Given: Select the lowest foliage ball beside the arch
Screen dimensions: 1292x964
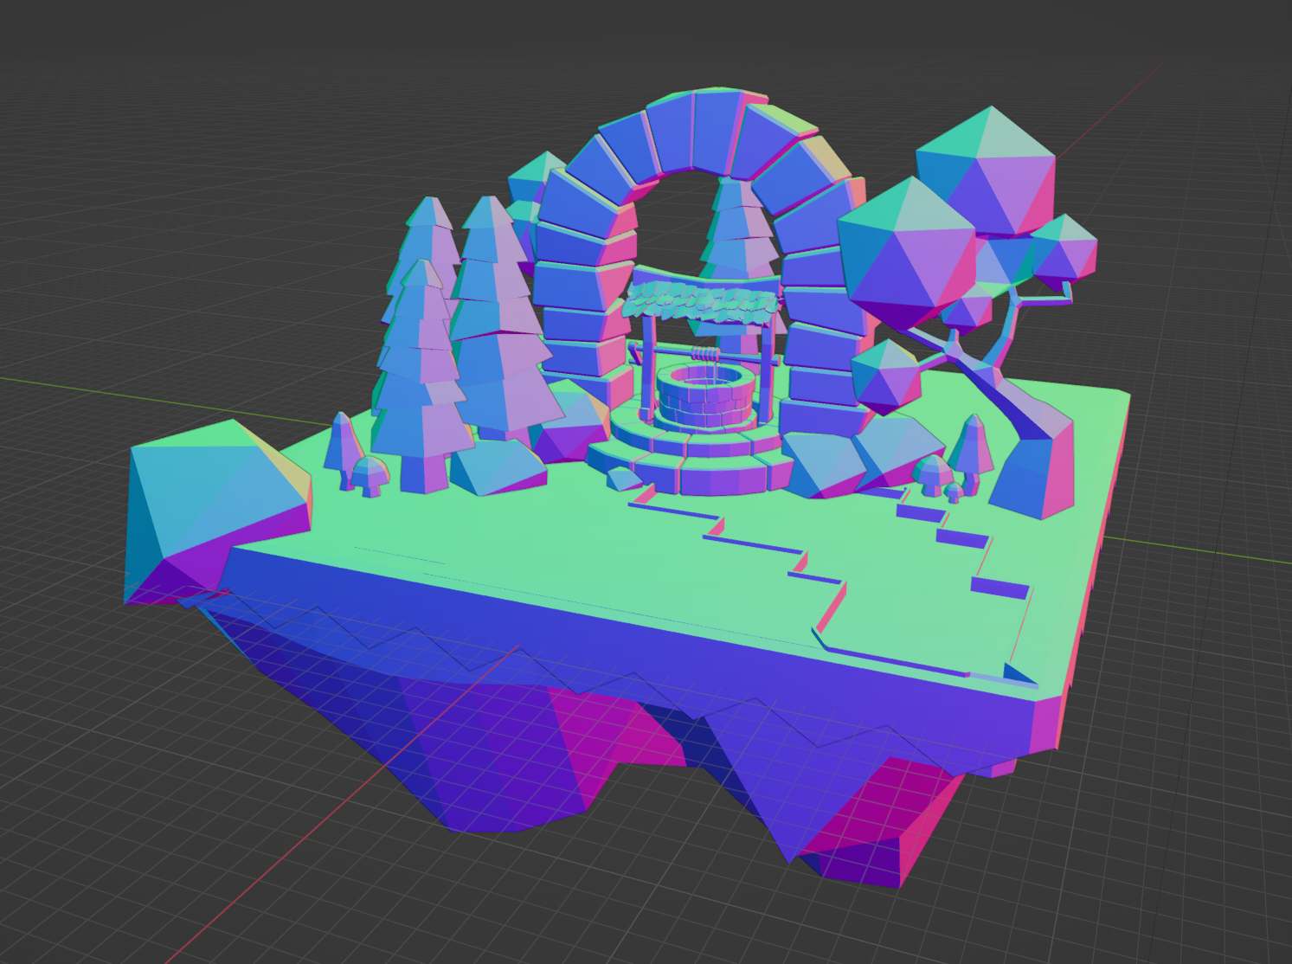Looking at the screenshot, I should click(x=884, y=376).
